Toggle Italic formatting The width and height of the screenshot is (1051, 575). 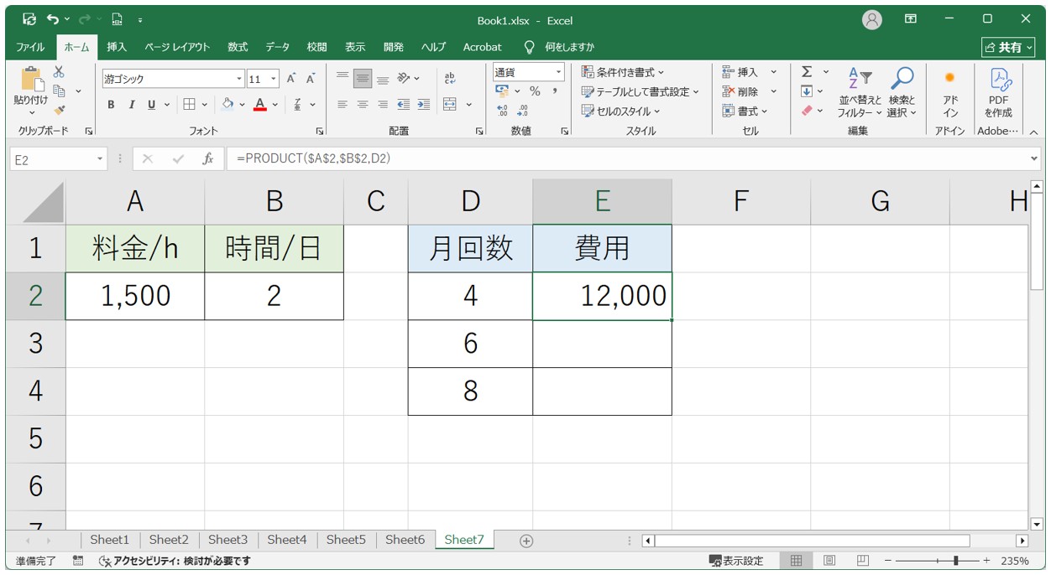(x=131, y=105)
